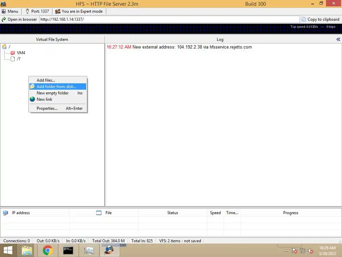Click Open in browser button
This screenshot has height=257, width=342.
19,19
